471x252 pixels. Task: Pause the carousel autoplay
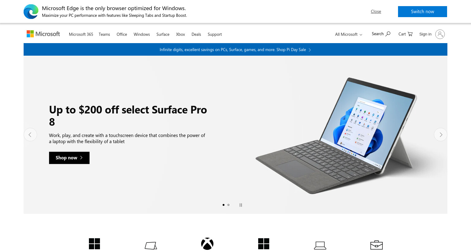(x=241, y=205)
